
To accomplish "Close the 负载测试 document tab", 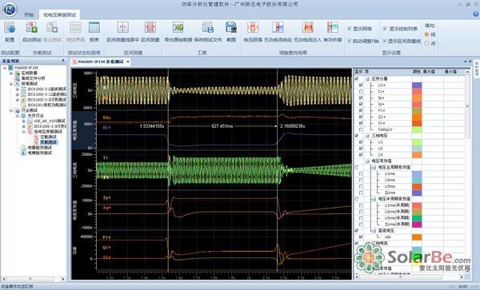I will pos(128,62).
